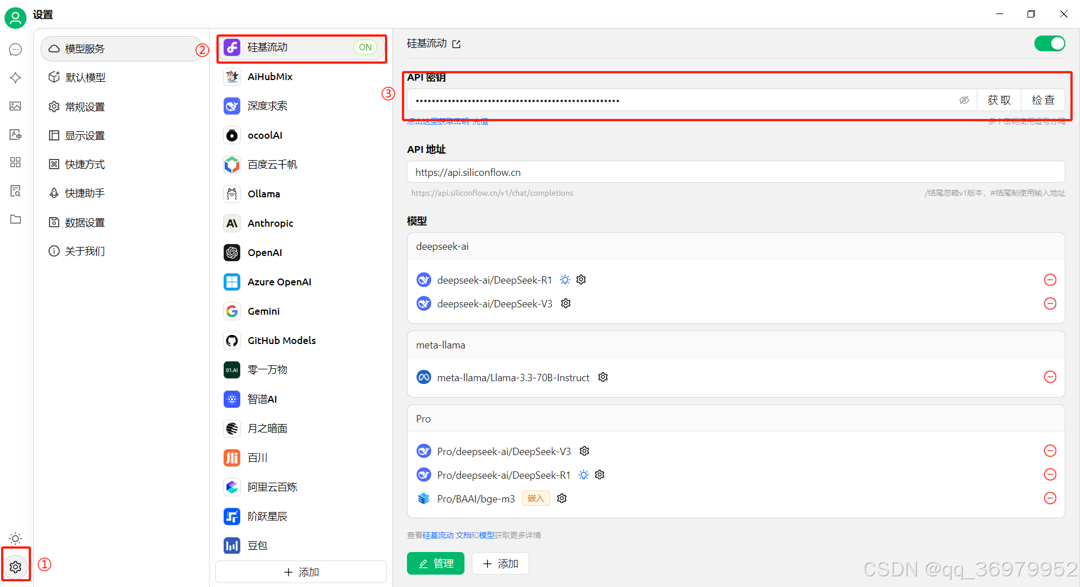The image size is (1080, 587).
Task: Remove Pro/BAAI/bge-m3 model
Action: click(1050, 498)
